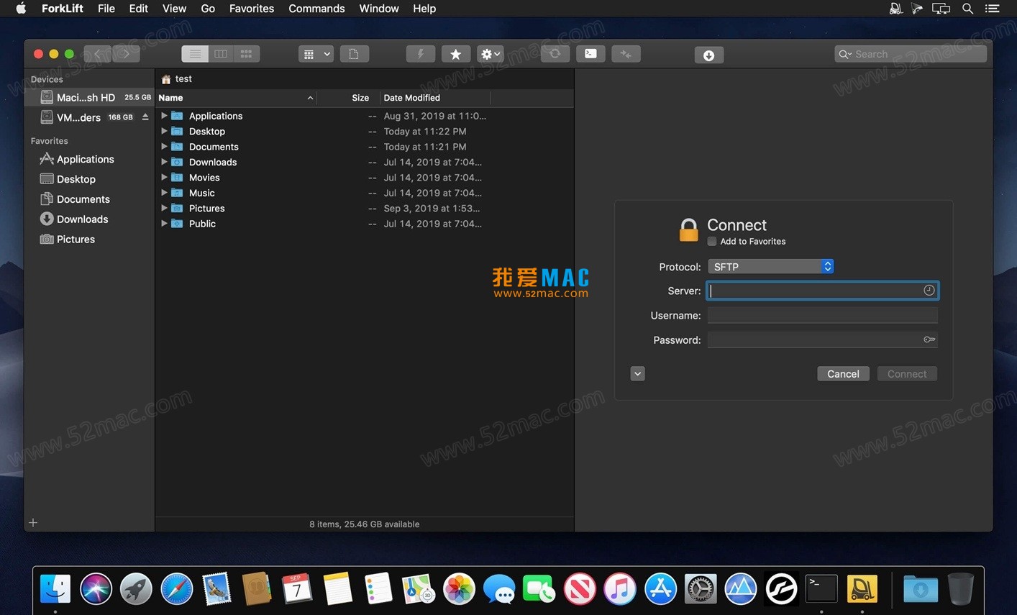The width and height of the screenshot is (1017, 615).
Task: Expand the Movies folder row
Action: click(164, 178)
